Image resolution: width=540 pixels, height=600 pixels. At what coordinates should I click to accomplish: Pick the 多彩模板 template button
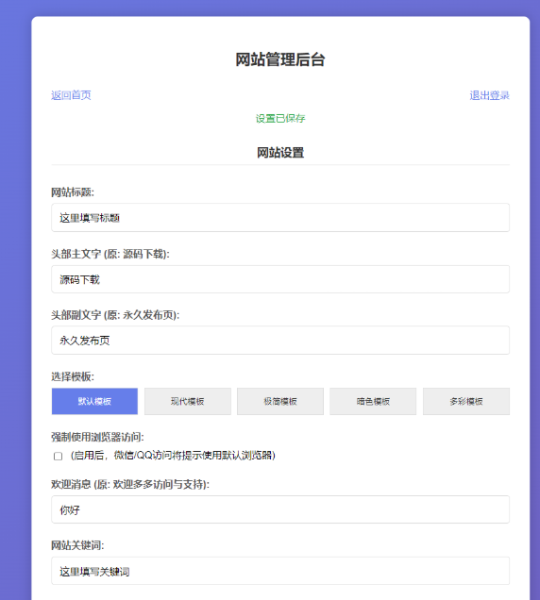(466, 401)
